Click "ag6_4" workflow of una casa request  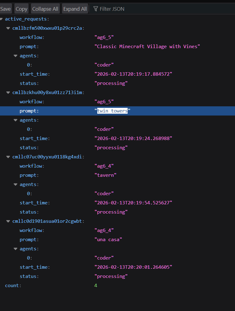coord(104,230)
